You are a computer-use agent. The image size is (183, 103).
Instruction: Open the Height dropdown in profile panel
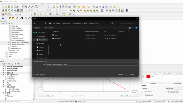click(x=49, y=96)
